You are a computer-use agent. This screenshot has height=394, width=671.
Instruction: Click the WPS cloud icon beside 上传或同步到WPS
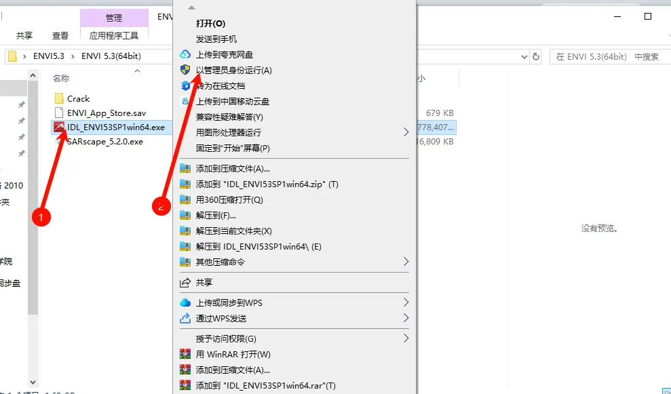coord(185,302)
